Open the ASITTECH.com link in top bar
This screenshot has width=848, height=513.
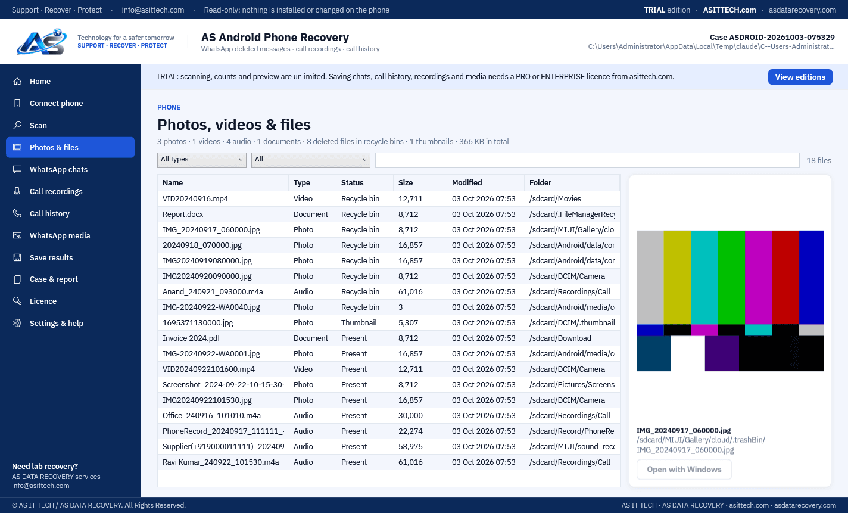pos(729,10)
